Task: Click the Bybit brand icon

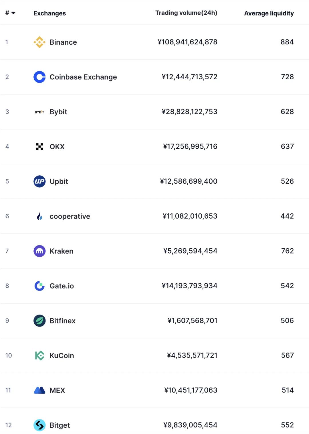Action: point(39,112)
